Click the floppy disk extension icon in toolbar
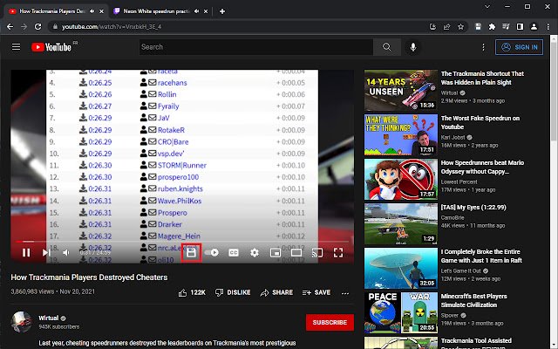 coord(478,27)
